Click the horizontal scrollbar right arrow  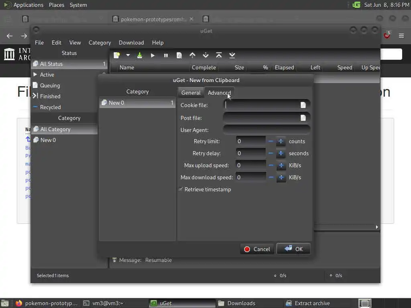click(x=377, y=227)
